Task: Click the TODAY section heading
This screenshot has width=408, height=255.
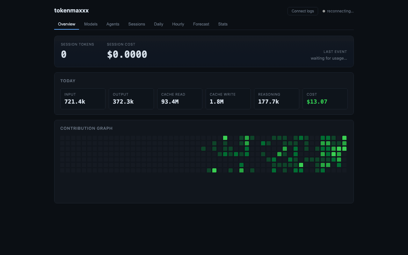Action: pos(68,81)
